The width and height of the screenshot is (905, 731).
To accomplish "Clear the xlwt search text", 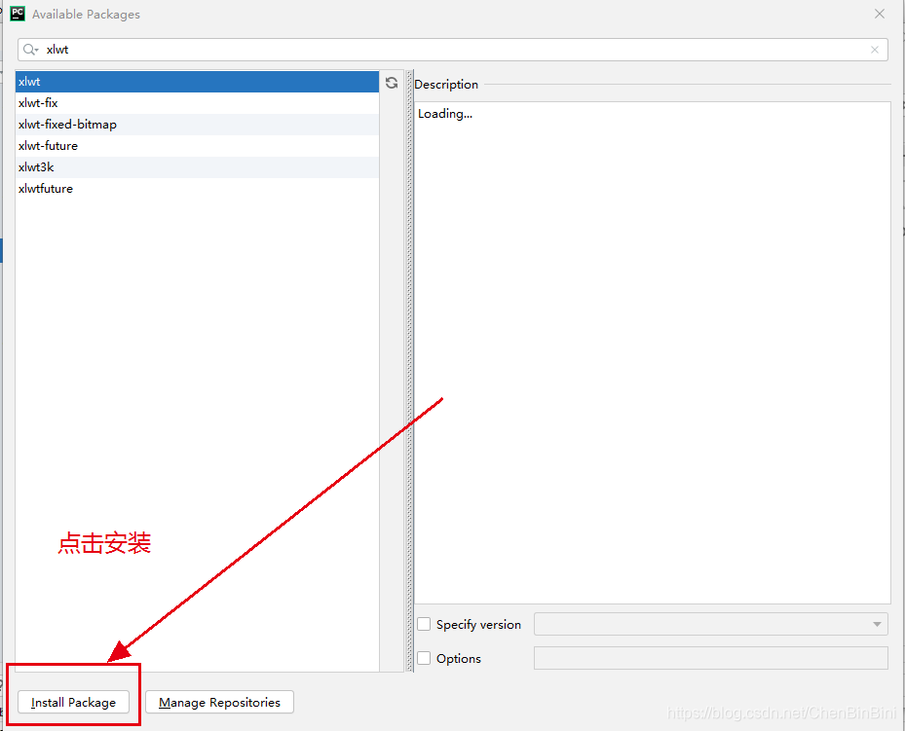I will coord(875,51).
